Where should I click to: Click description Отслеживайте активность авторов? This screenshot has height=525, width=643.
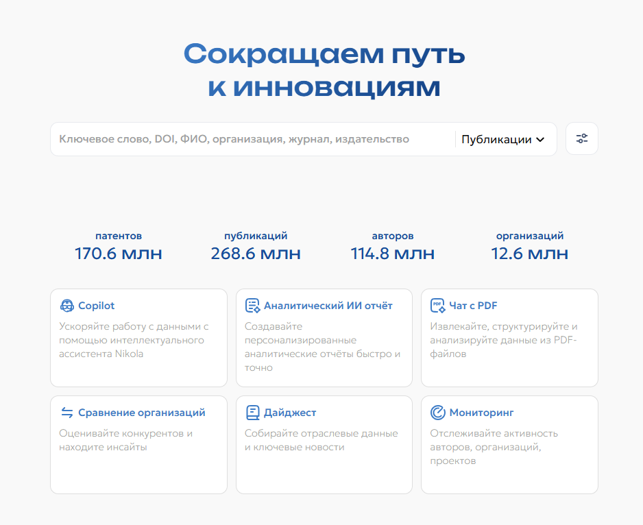[494, 447]
